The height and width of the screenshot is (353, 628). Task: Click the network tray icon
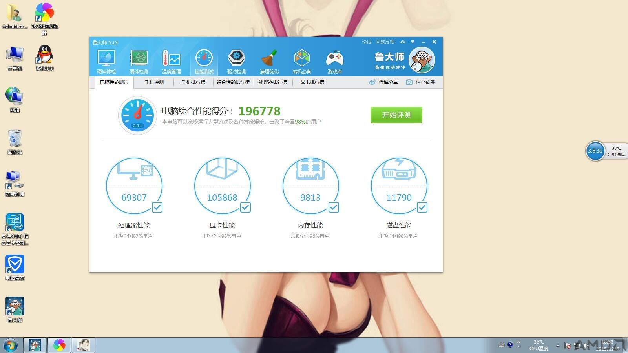577,346
